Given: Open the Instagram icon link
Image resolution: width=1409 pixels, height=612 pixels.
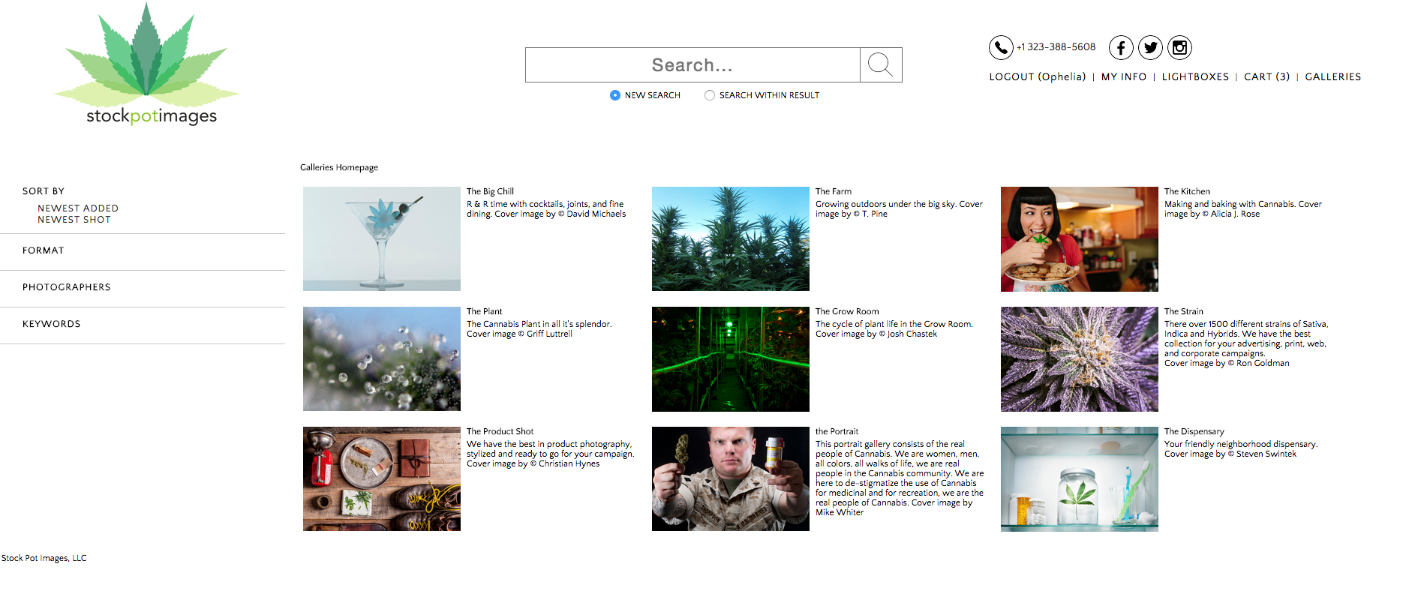Looking at the screenshot, I should click(x=1179, y=47).
